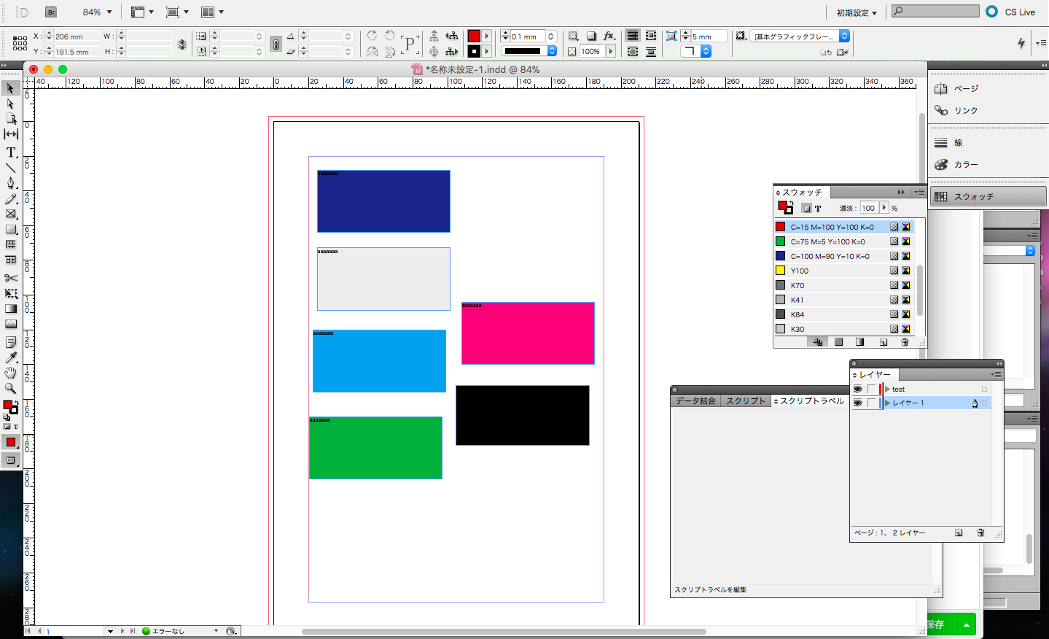This screenshot has height=639, width=1049.
Task: Select the Gap tool
Action: (x=10, y=134)
